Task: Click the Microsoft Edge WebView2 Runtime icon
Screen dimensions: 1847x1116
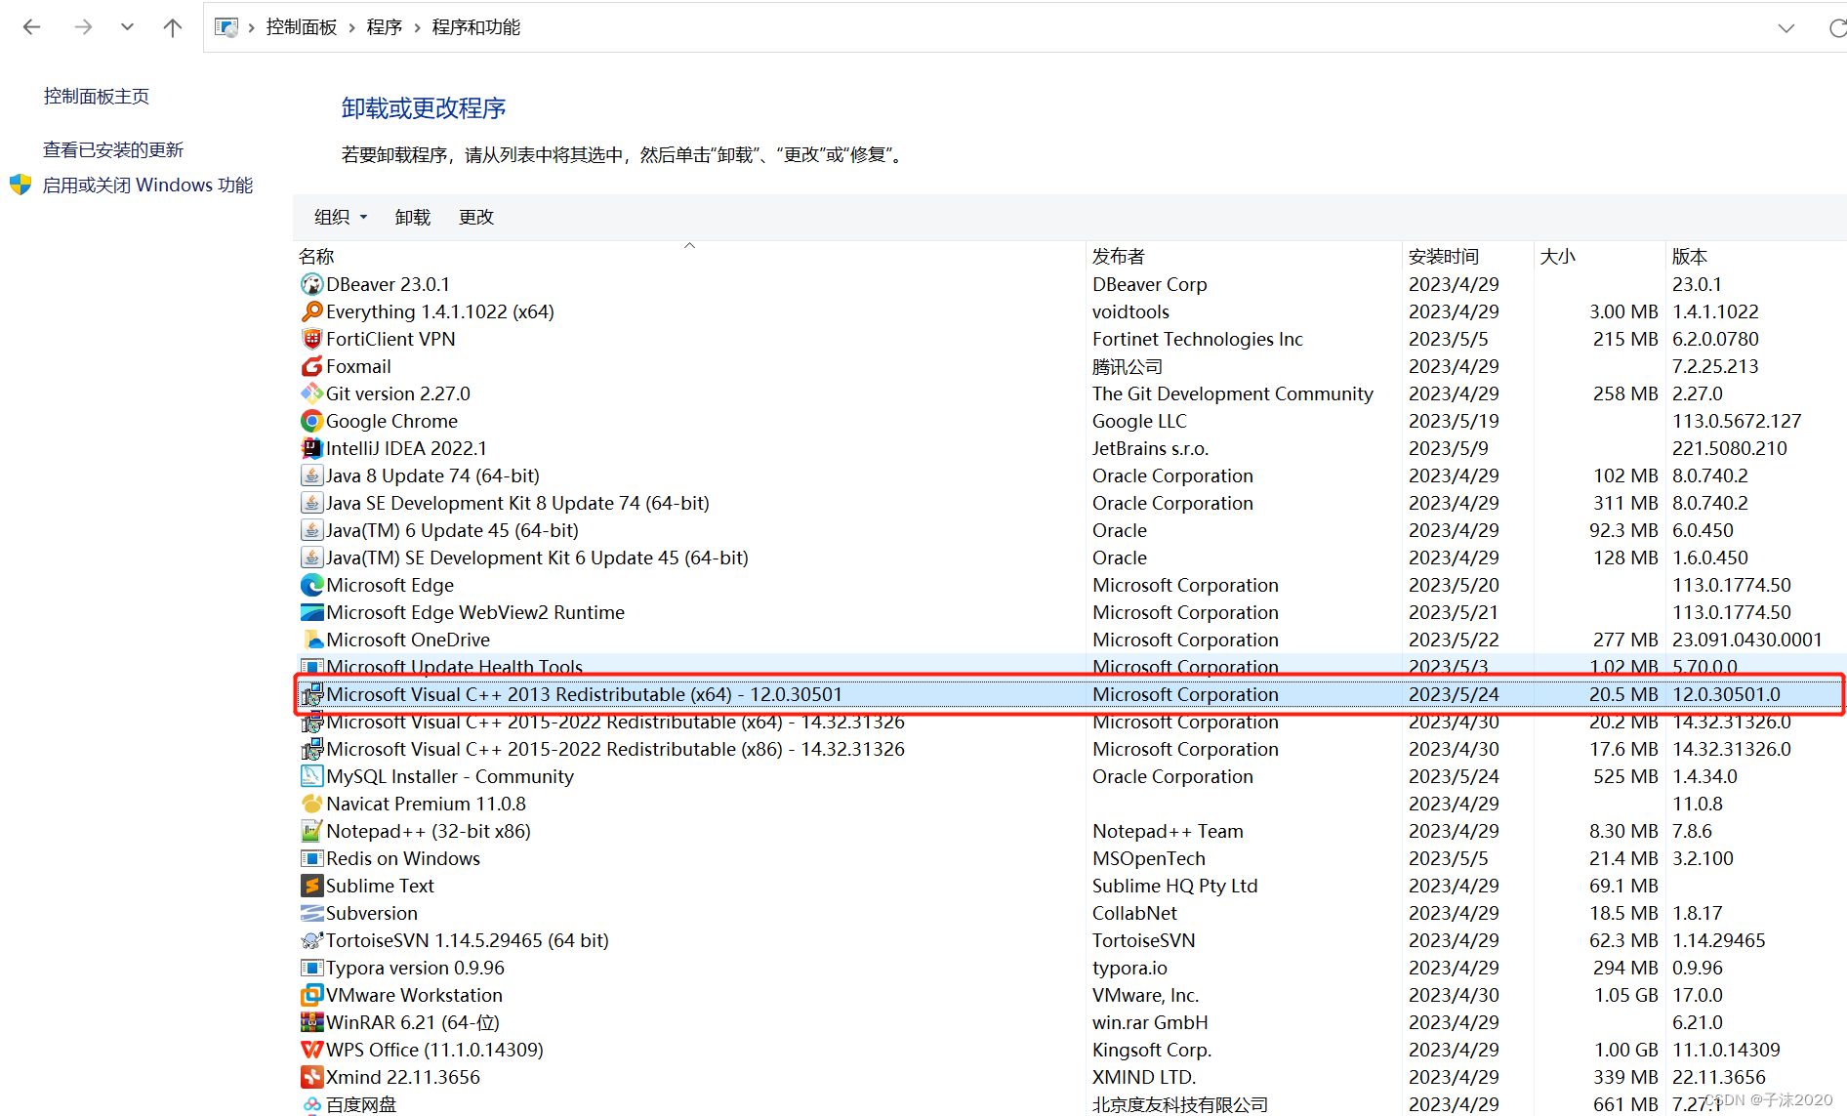Action: [311, 612]
